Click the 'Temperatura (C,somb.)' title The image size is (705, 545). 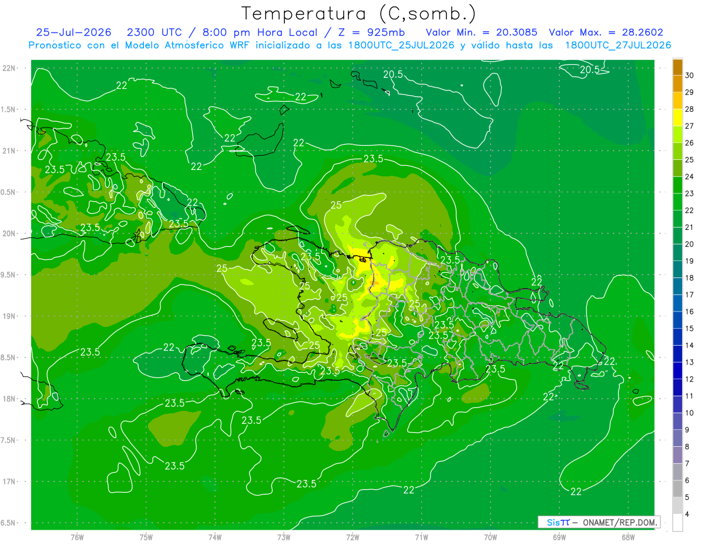tap(359, 14)
